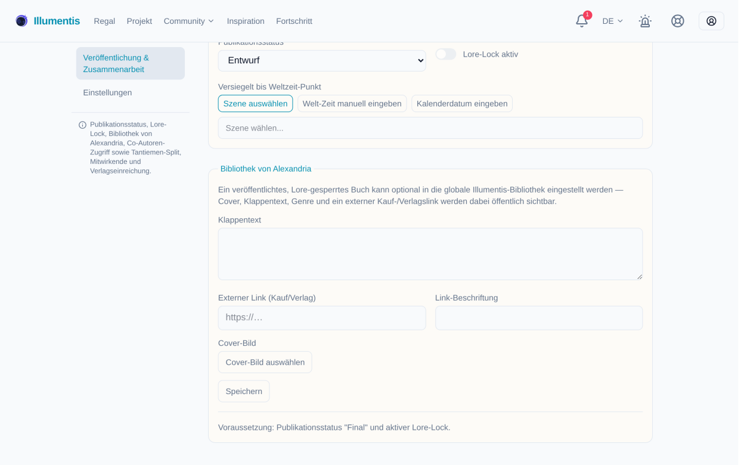Click the Illumentis brand name
This screenshot has width=744, height=465.
click(57, 21)
